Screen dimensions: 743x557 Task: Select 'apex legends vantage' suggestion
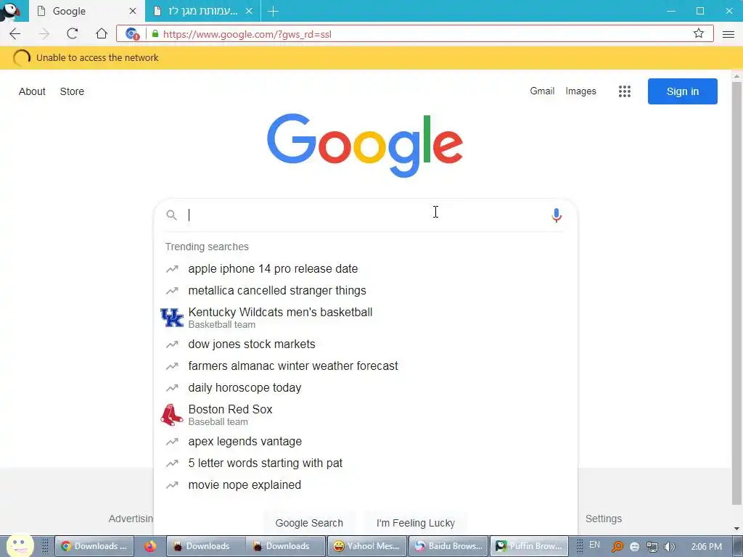(365, 441)
